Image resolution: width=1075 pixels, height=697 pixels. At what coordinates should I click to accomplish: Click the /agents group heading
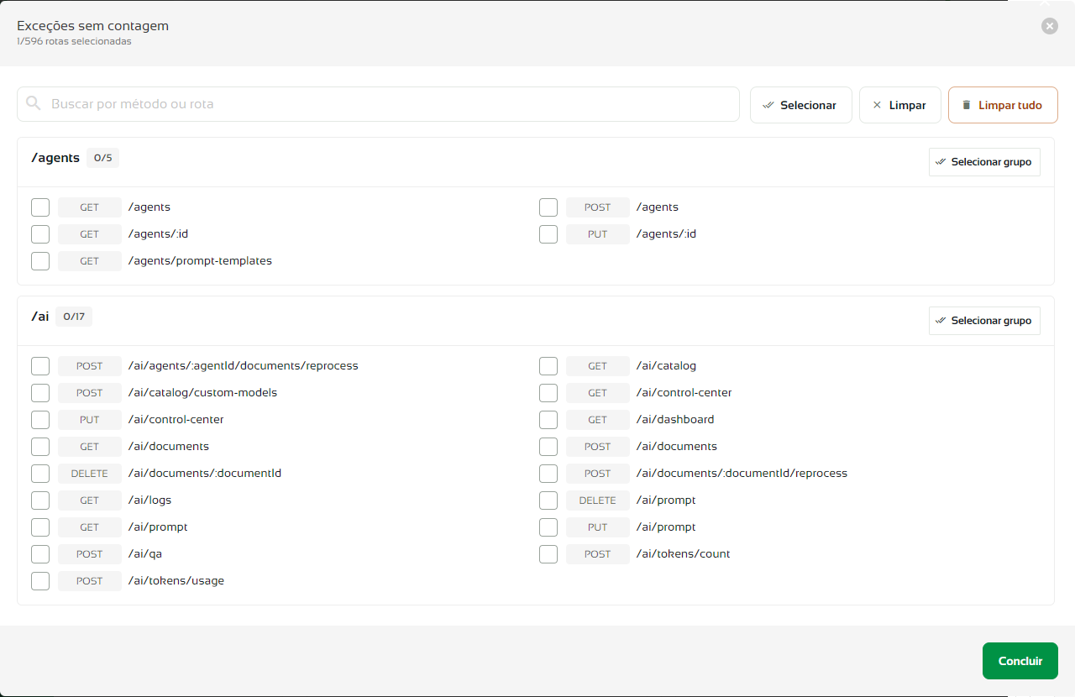tap(55, 158)
